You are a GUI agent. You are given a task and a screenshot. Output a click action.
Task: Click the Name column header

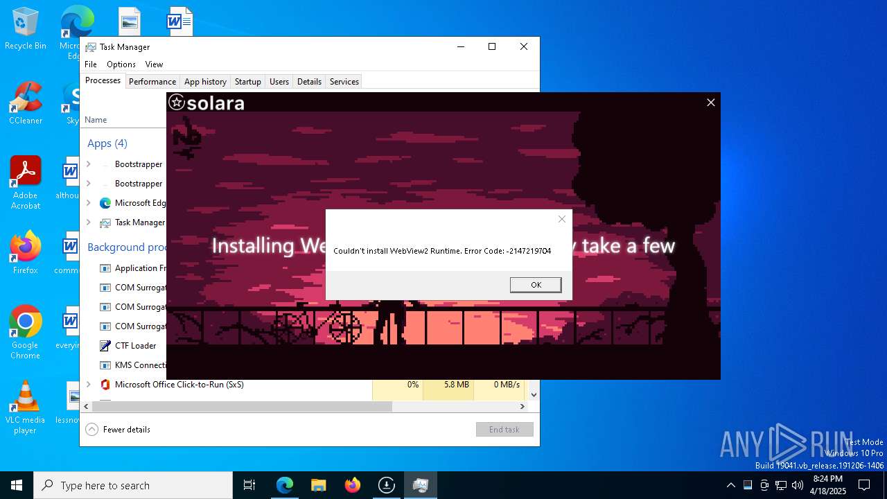96,120
